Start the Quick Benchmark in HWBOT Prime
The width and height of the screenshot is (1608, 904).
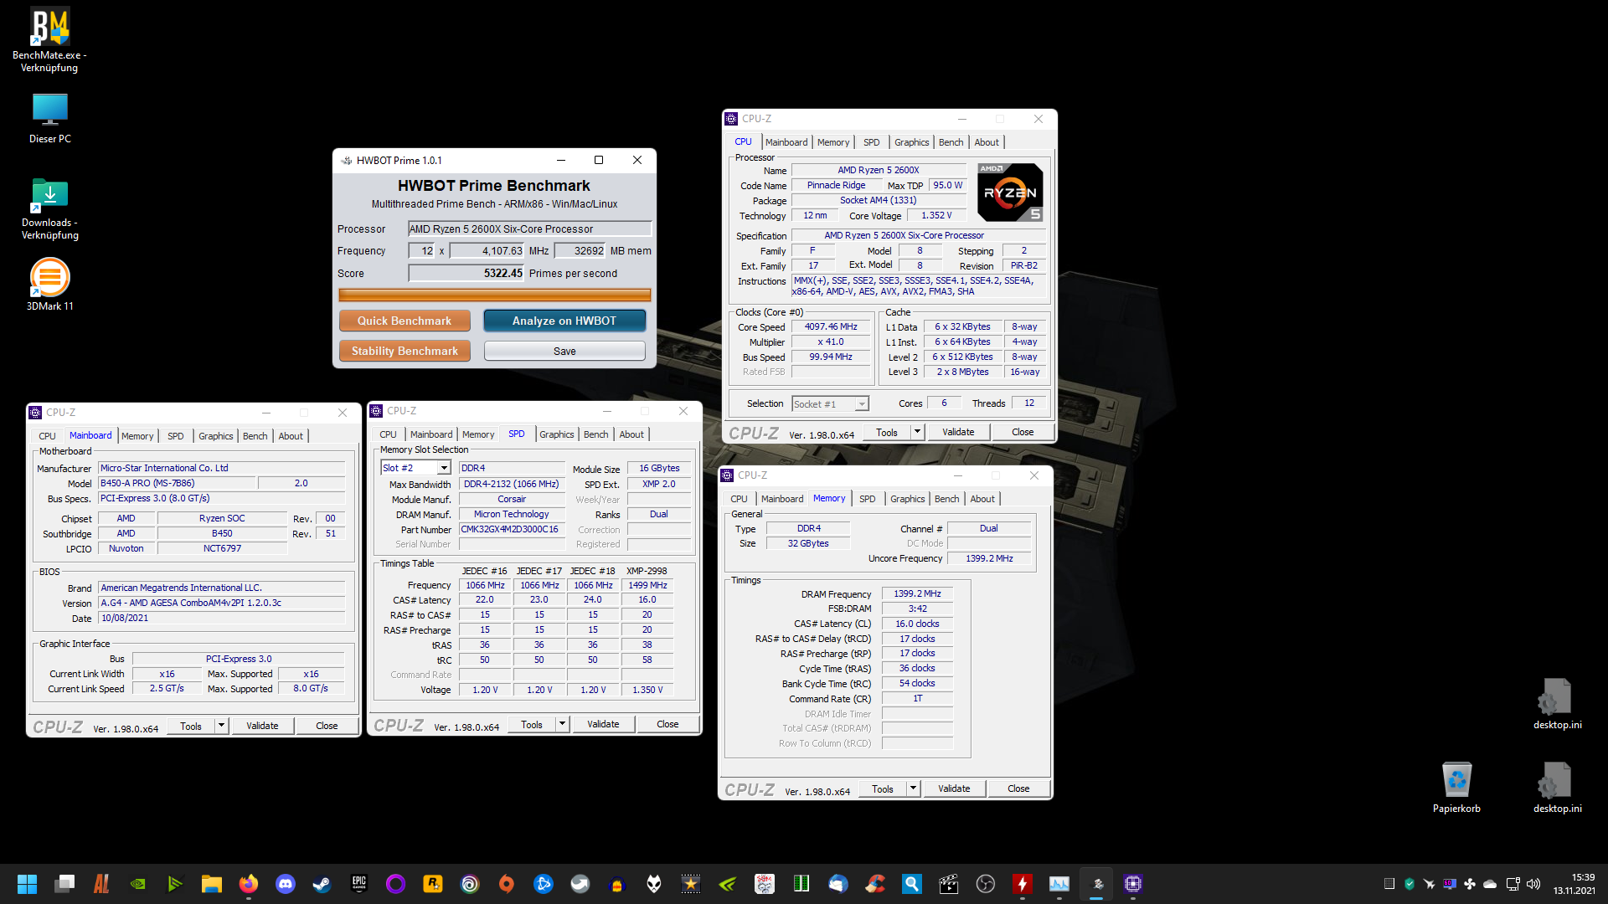tap(405, 321)
